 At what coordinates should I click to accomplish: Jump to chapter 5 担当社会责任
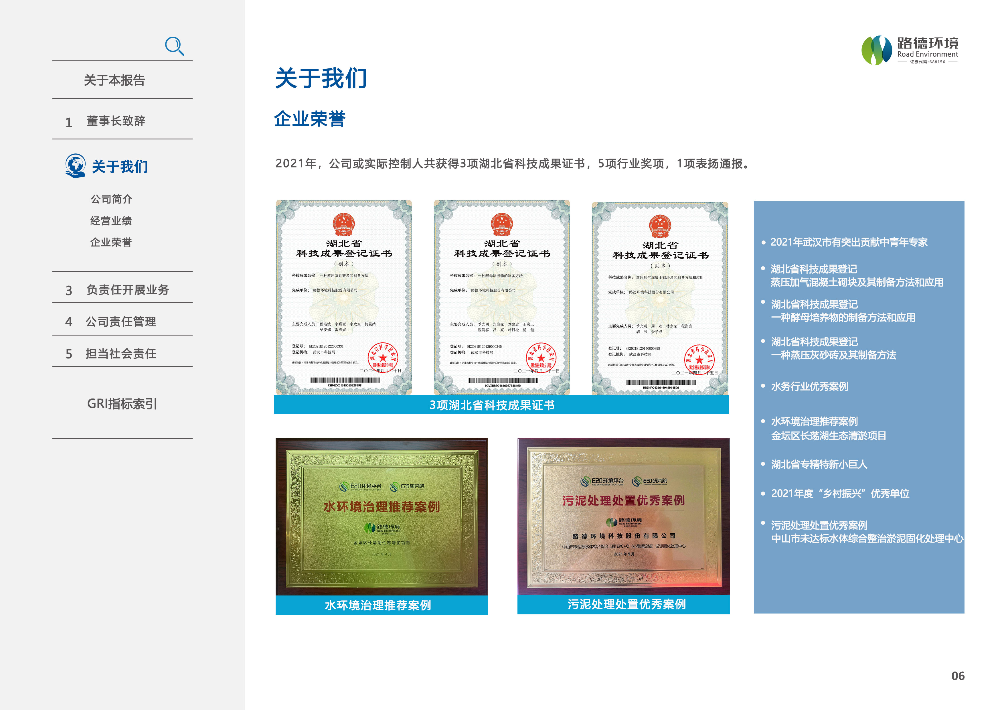pos(121,354)
